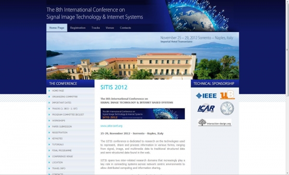Open the Tracks tab
This screenshot has width=289, height=175.
95,28
